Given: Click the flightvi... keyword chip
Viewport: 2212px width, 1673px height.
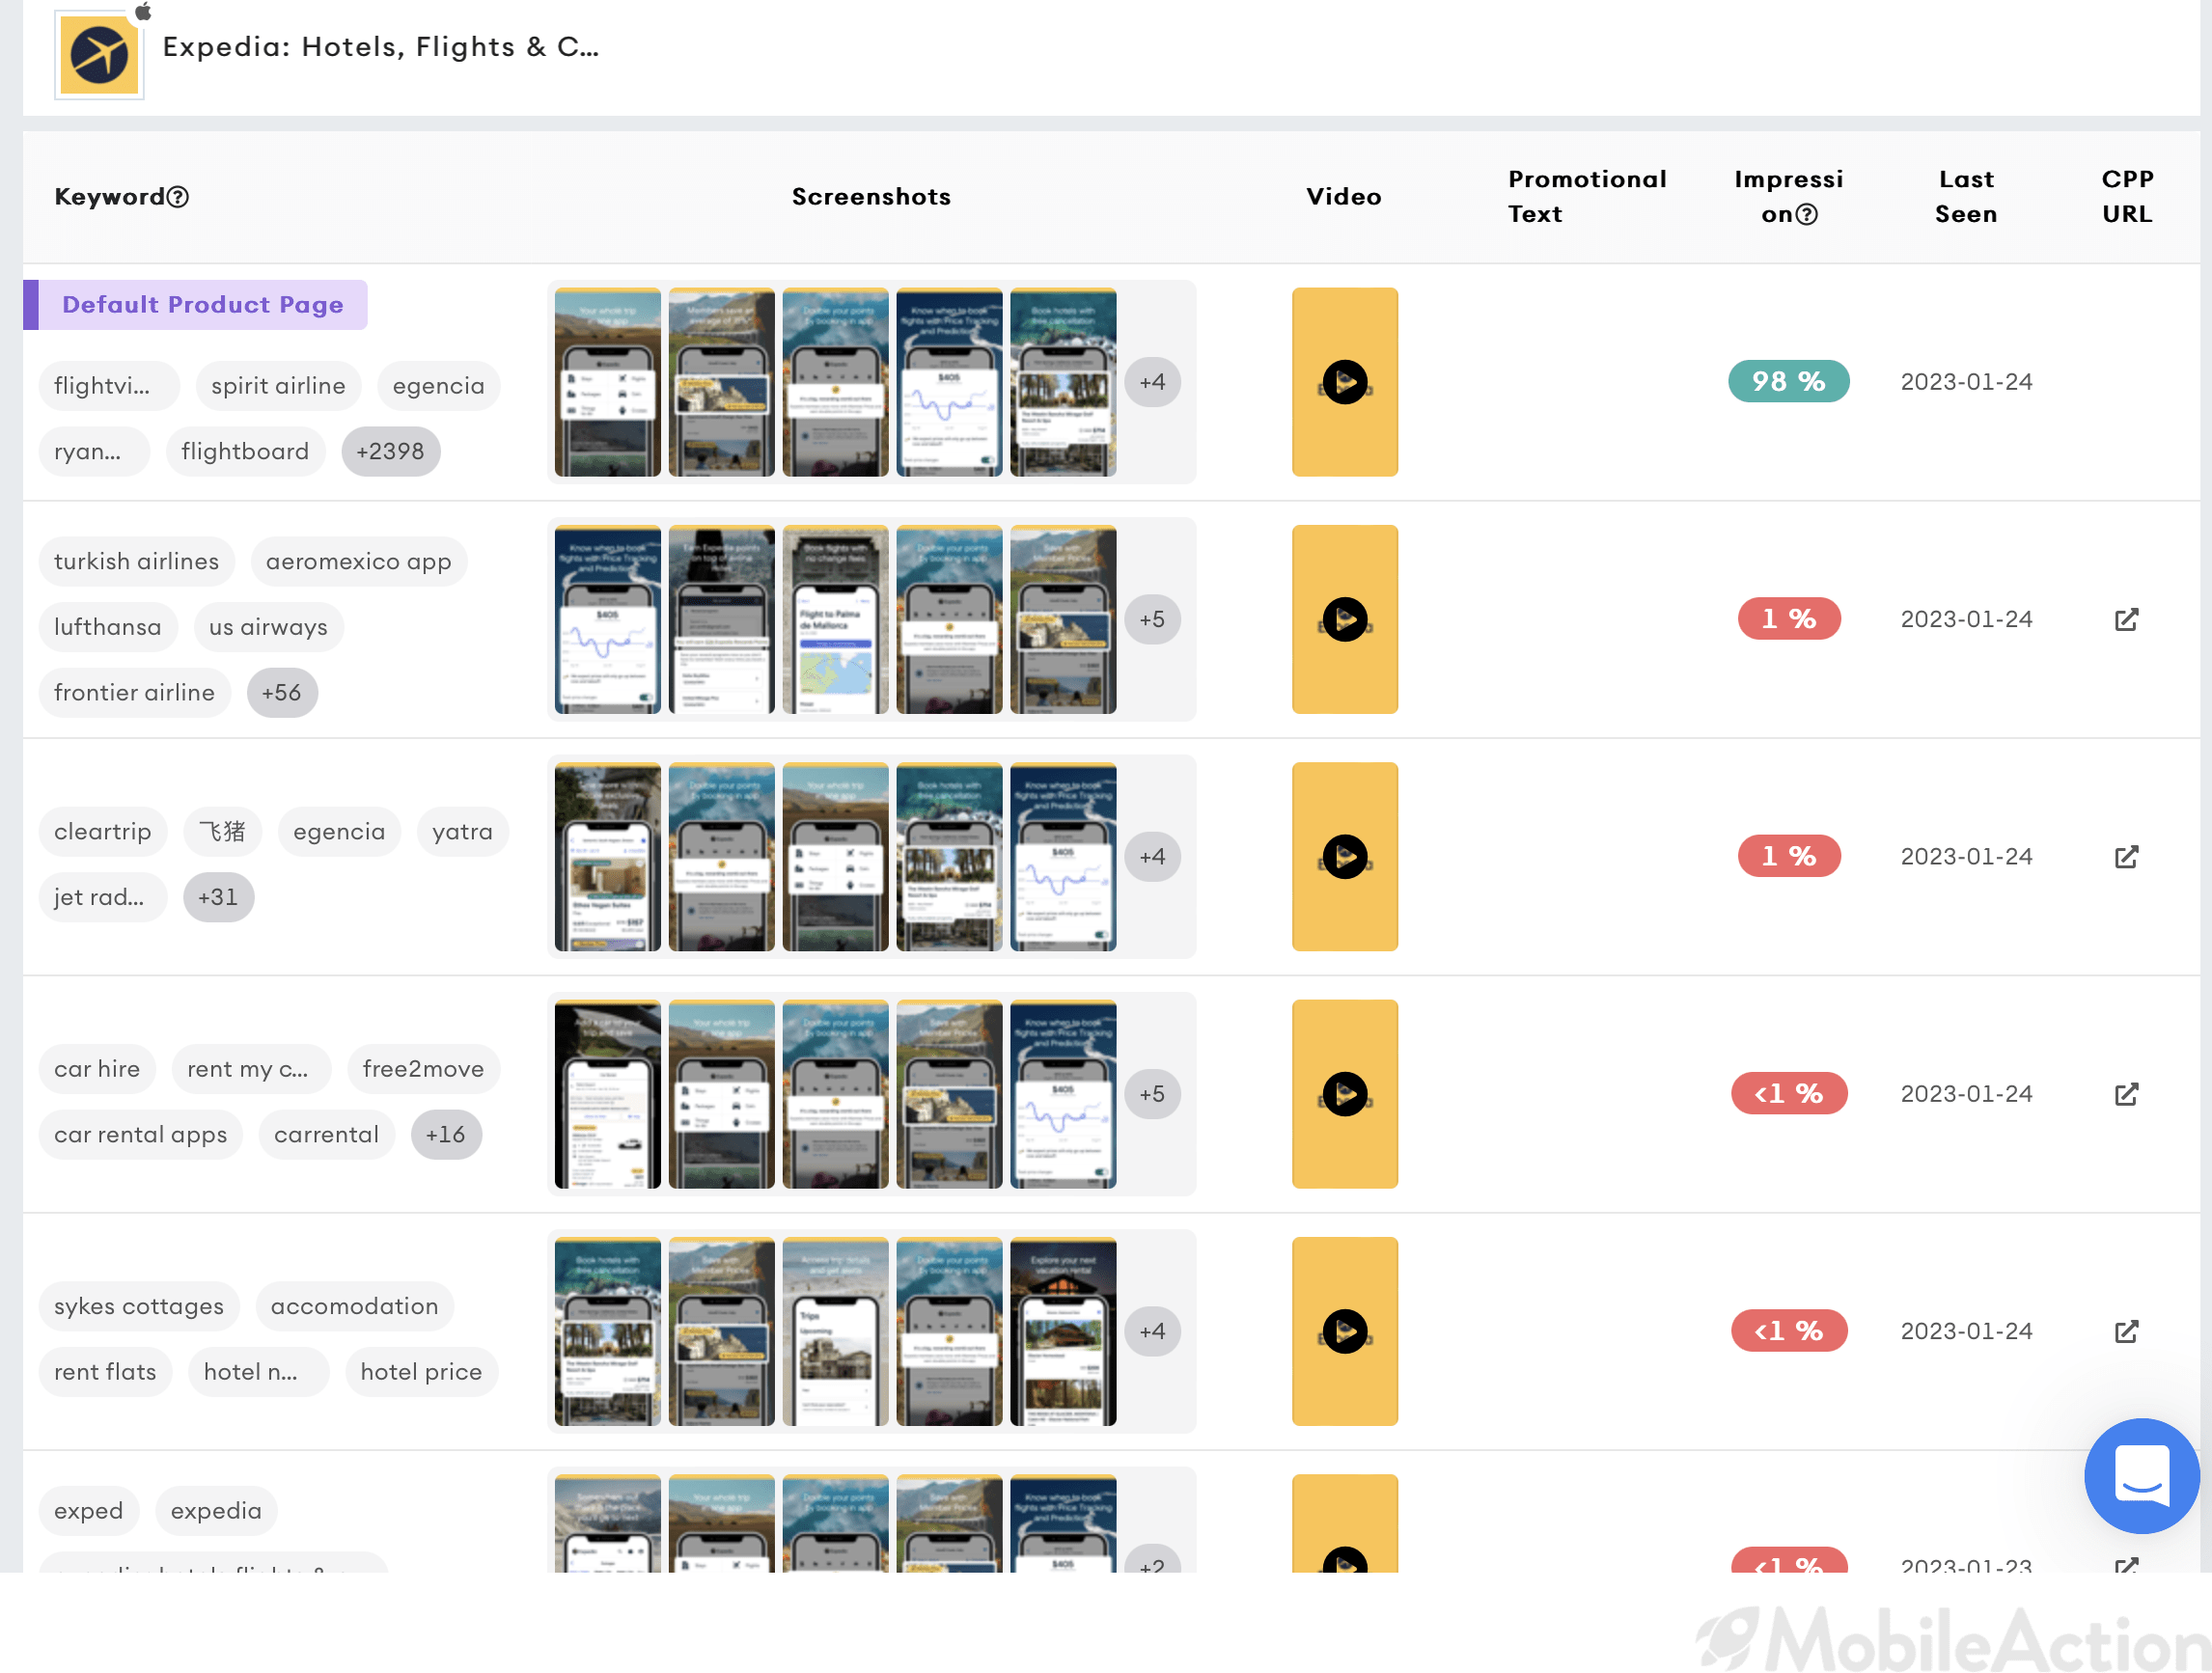Looking at the screenshot, I should pos(109,386).
